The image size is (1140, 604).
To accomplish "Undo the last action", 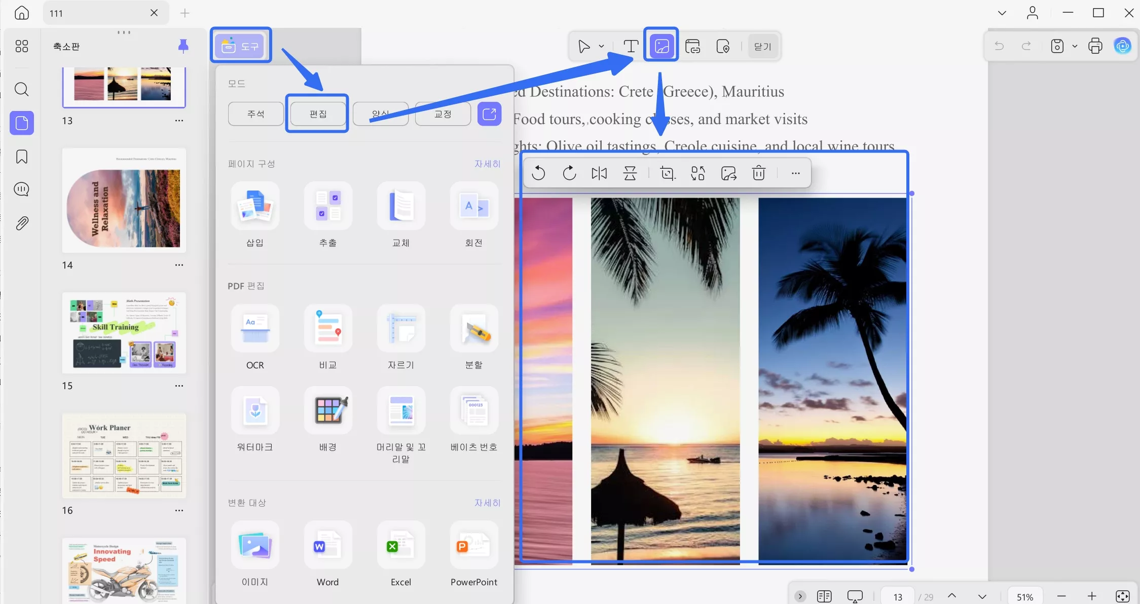I will coord(999,46).
